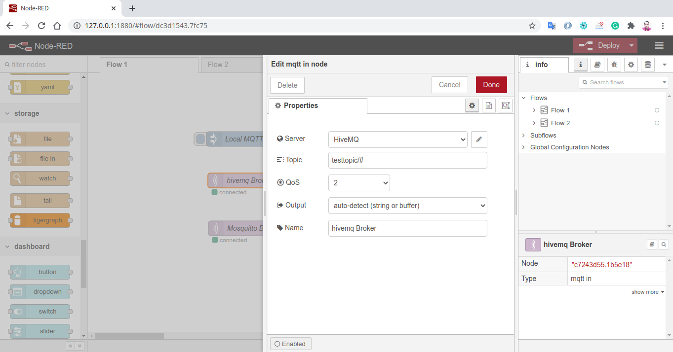Open the QoS dropdown
This screenshot has height=352, width=673.
coord(359,183)
